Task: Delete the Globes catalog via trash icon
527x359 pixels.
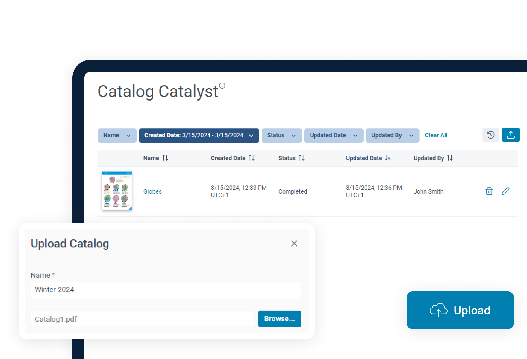Action: (489, 191)
